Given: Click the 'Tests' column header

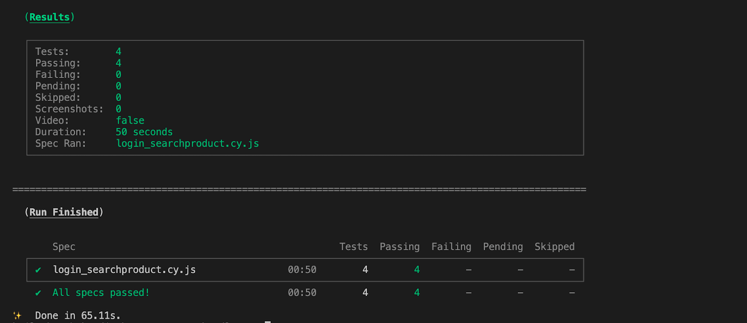Looking at the screenshot, I should 353,247.
